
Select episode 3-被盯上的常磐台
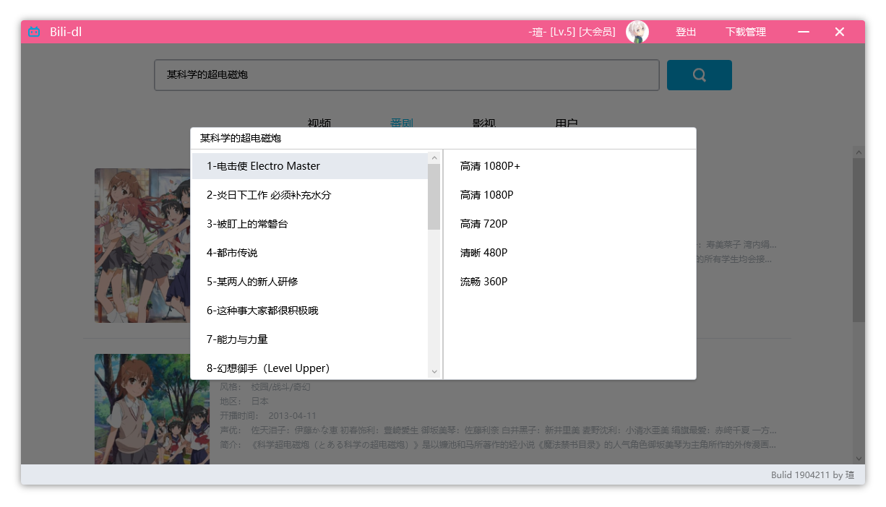(x=310, y=224)
